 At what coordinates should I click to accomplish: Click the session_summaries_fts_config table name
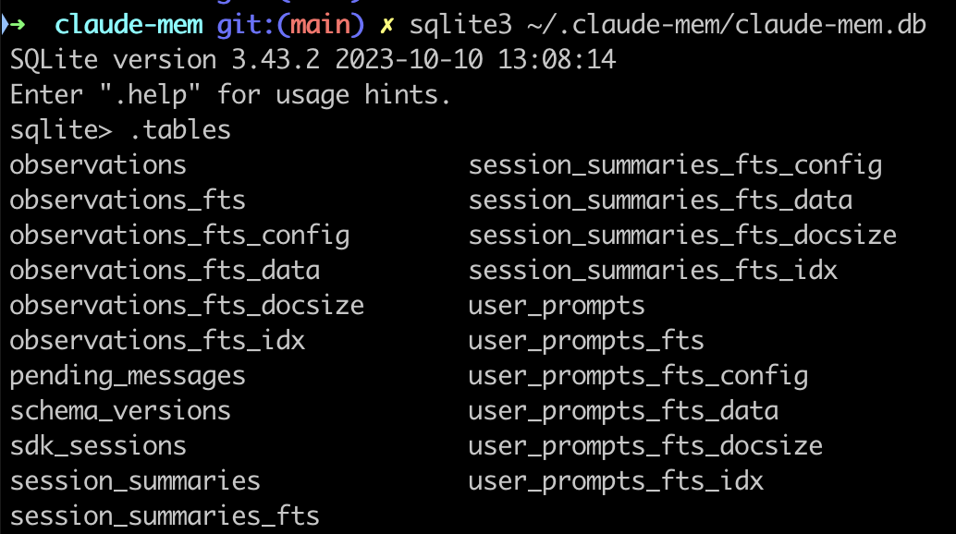(x=675, y=165)
